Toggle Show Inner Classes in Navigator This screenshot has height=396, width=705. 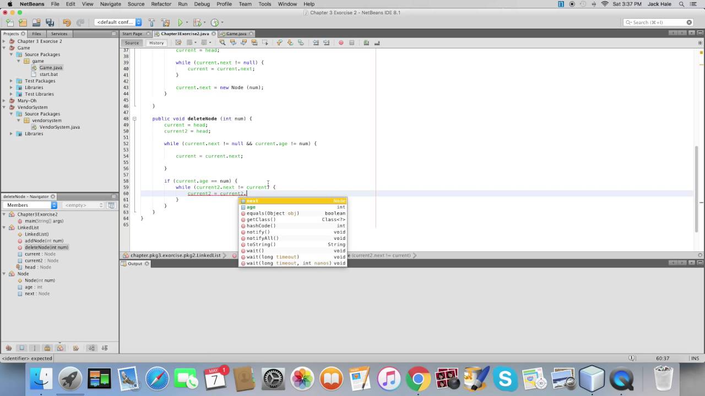[x=61, y=348]
